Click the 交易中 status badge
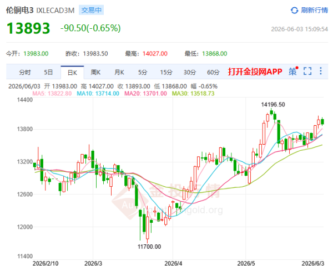Screen dimensions: 333x266 (x=92, y=10)
